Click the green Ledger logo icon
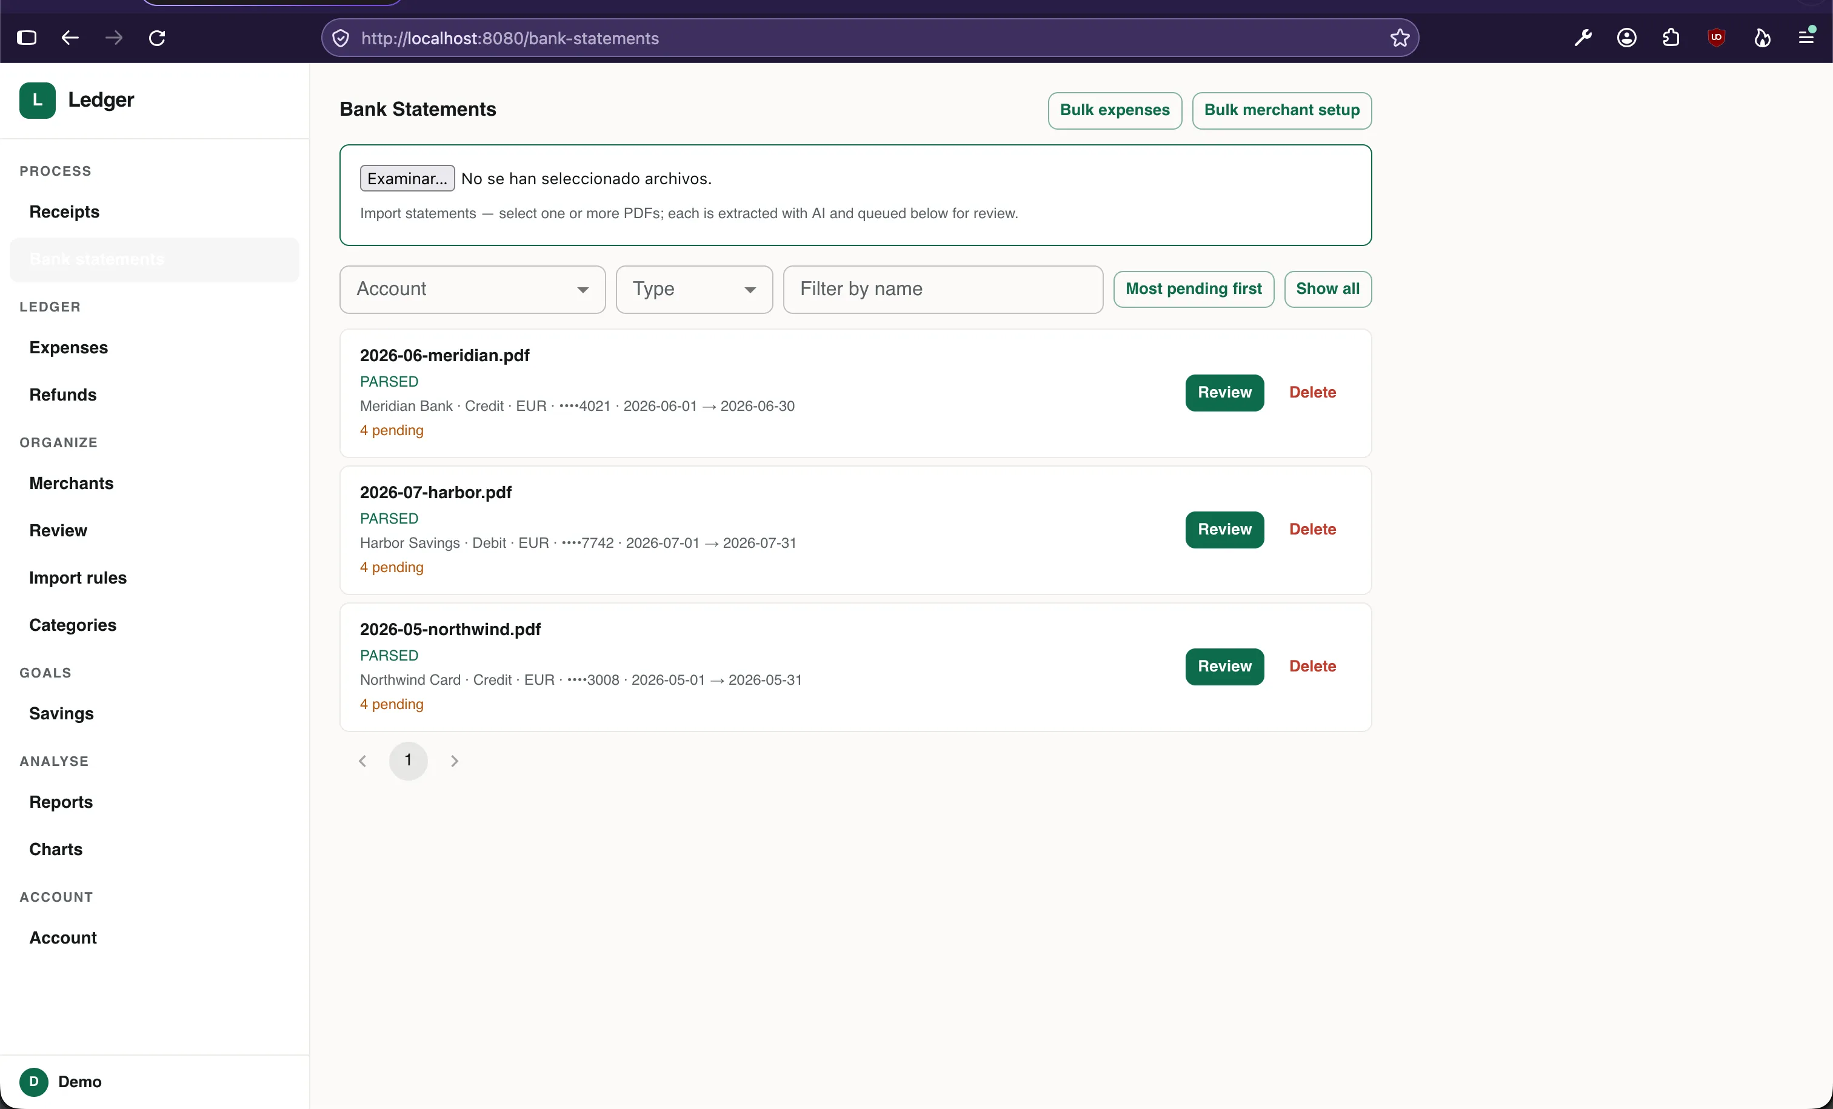Image resolution: width=1833 pixels, height=1109 pixels. [37, 99]
